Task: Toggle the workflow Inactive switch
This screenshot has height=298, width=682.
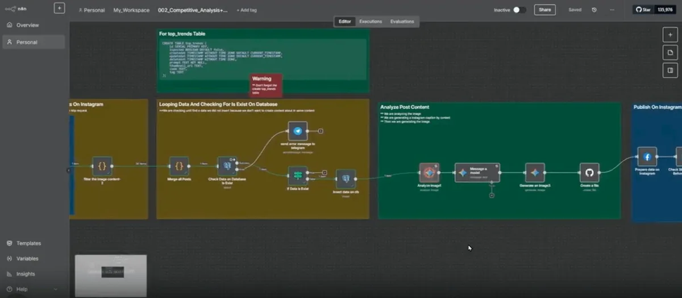Action: (x=519, y=10)
